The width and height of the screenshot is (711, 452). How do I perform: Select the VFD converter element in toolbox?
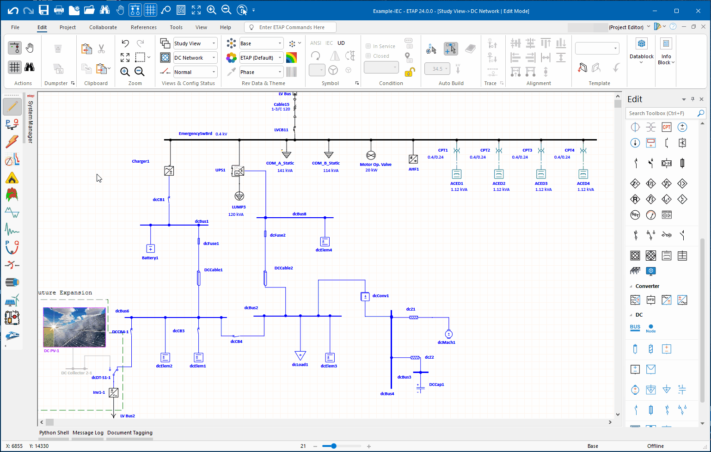pyautogui.click(x=651, y=300)
